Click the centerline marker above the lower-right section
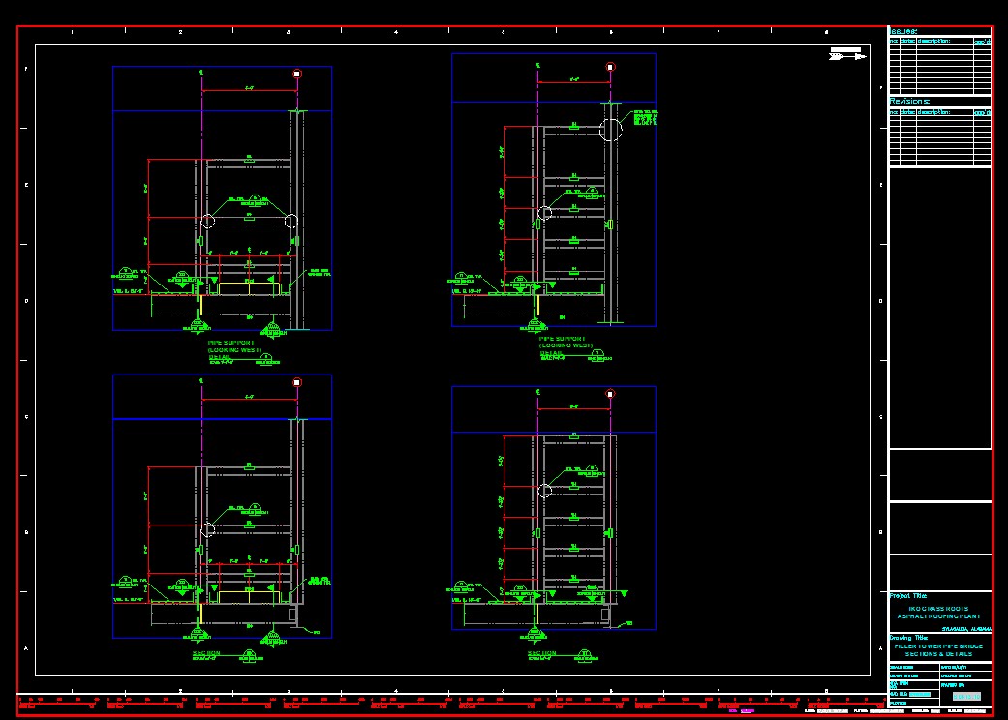1008x720 pixels. (x=537, y=391)
